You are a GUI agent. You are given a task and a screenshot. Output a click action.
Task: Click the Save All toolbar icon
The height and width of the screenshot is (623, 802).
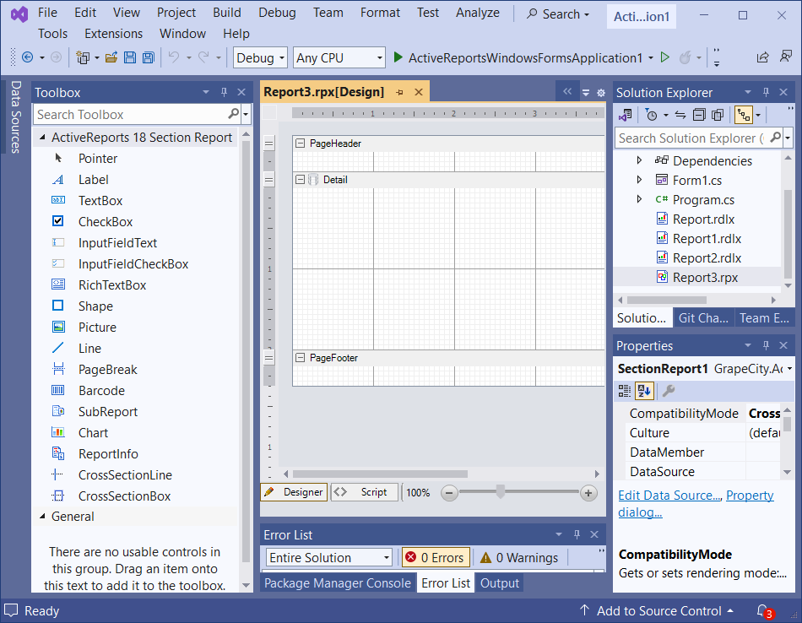[x=149, y=57]
